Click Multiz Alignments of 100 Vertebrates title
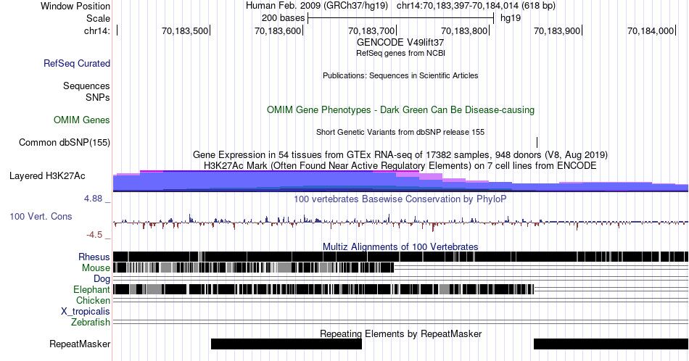This screenshot has width=689, height=361. 400,246
